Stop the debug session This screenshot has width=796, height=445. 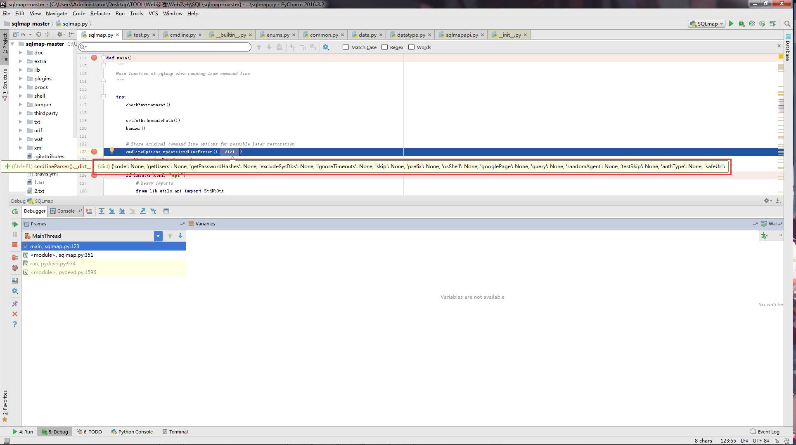pos(15,245)
